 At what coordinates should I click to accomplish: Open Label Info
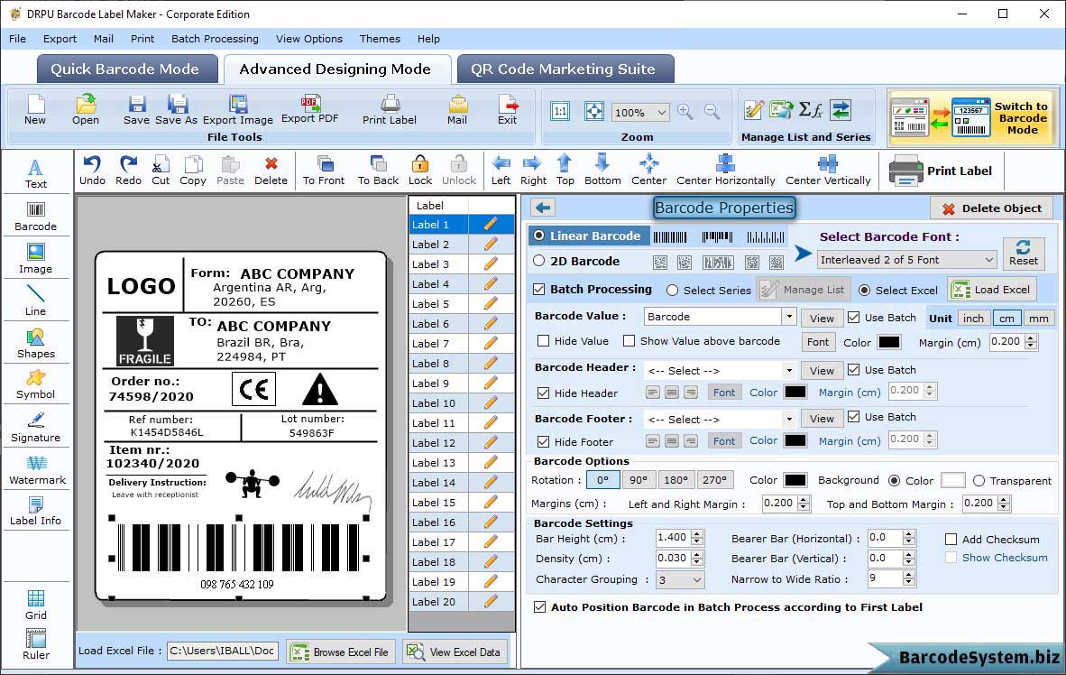point(35,511)
